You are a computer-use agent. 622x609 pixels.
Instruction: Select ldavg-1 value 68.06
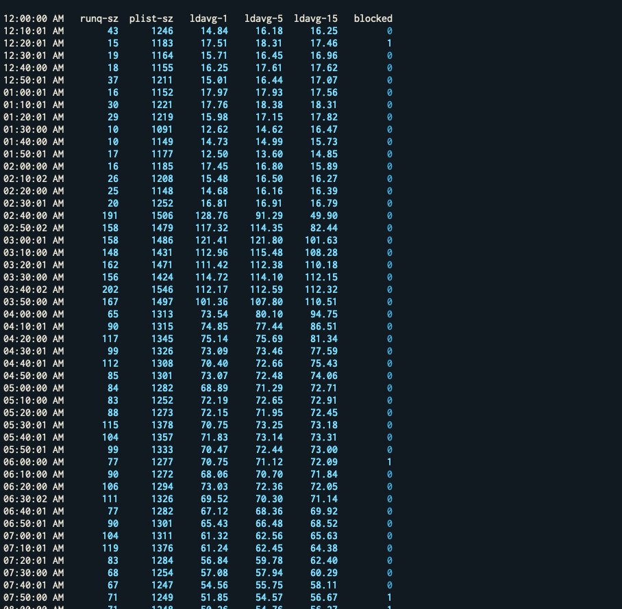tap(214, 474)
